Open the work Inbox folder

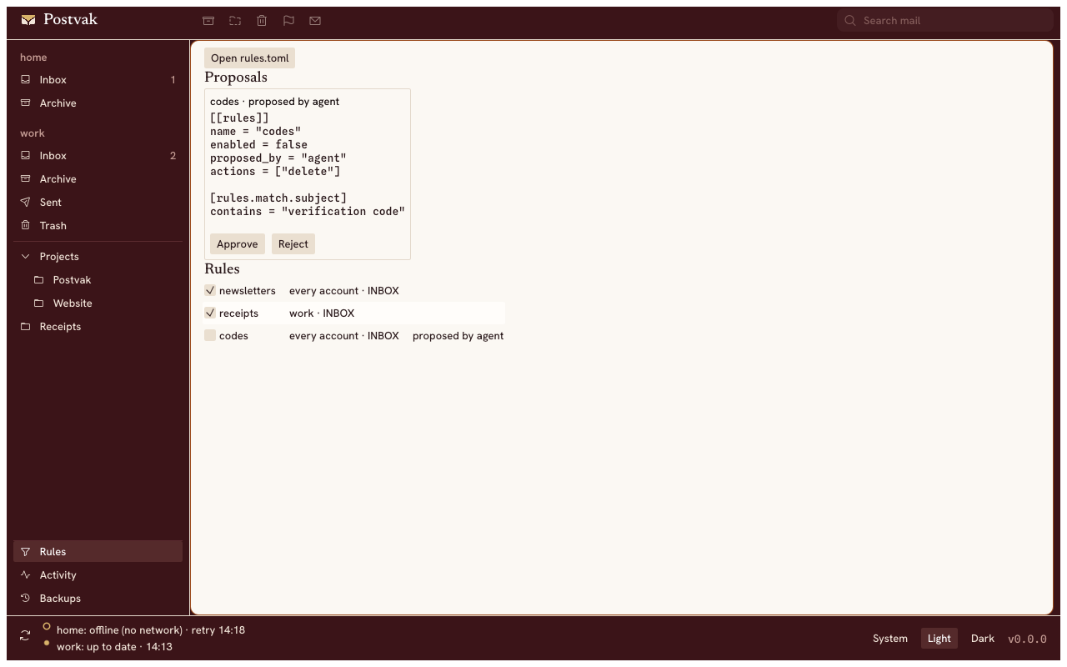[x=98, y=156]
